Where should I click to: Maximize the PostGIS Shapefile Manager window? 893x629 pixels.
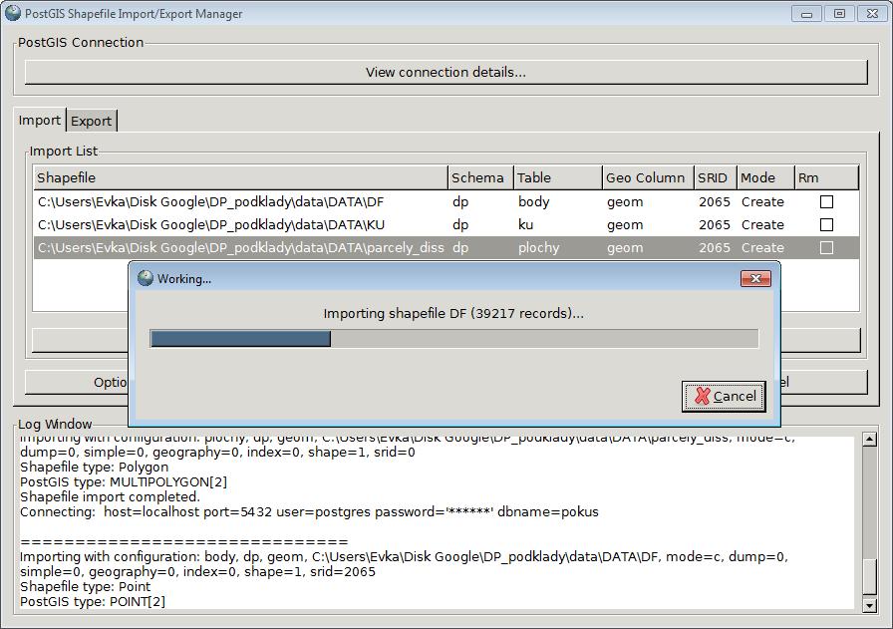839,14
